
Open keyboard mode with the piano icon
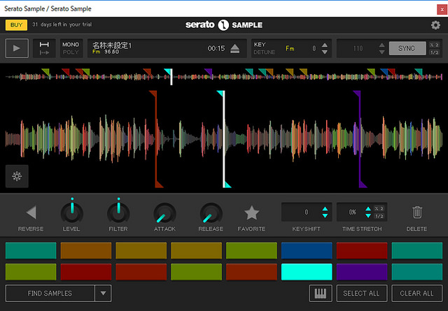pos(321,293)
